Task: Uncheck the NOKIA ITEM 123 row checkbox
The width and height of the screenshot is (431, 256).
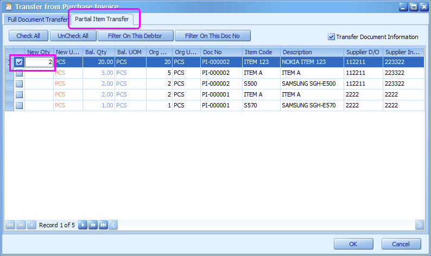Action: click(19, 62)
